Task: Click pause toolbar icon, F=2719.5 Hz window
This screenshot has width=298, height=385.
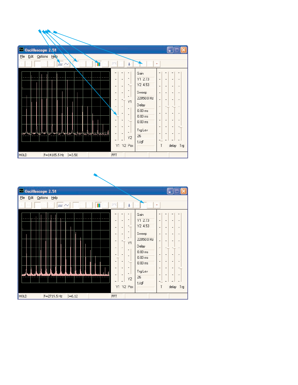Action: click(x=28, y=205)
